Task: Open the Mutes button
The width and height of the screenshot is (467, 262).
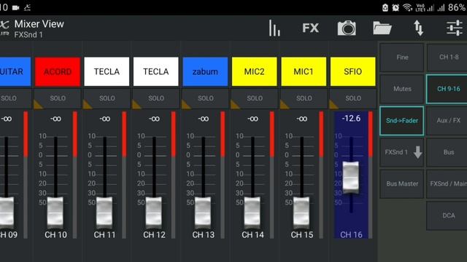Action: point(402,89)
